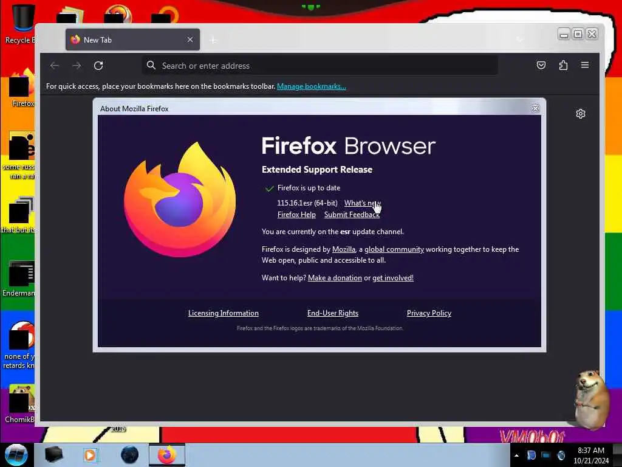Open the Pocket save icon
The image size is (622, 467).
click(x=541, y=65)
